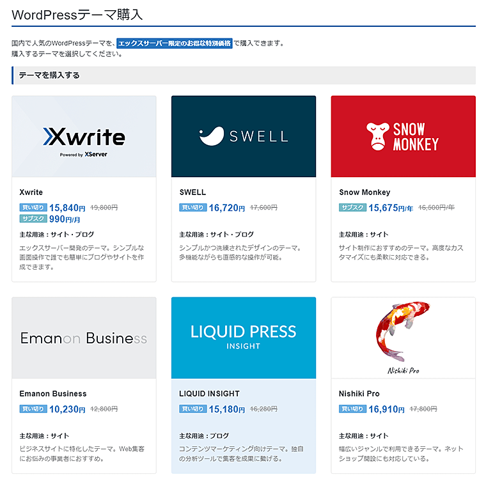Open the SWELL theme logo thumbnail
The image size is (486, 484).
244,136
